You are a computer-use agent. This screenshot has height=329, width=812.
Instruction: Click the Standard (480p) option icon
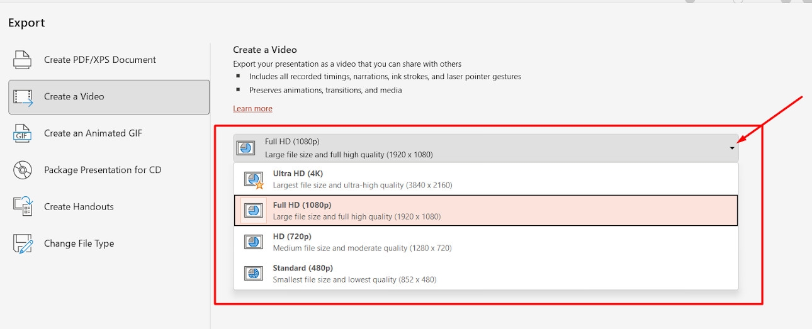tap(254, 274)
